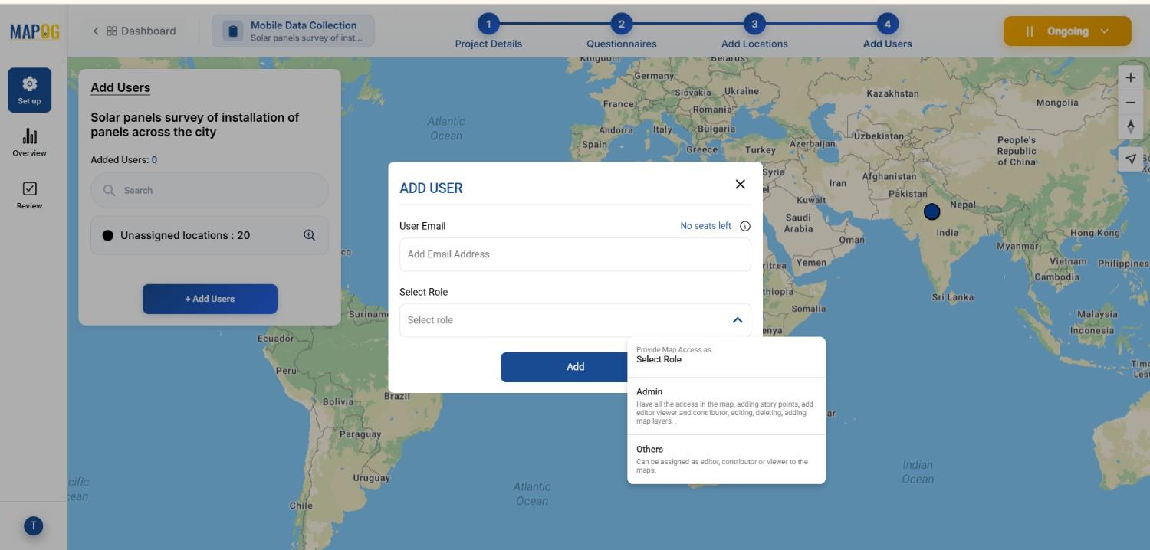1150x550 pixels.
Task: Zoom in on the map
Action: point(1131,77)
